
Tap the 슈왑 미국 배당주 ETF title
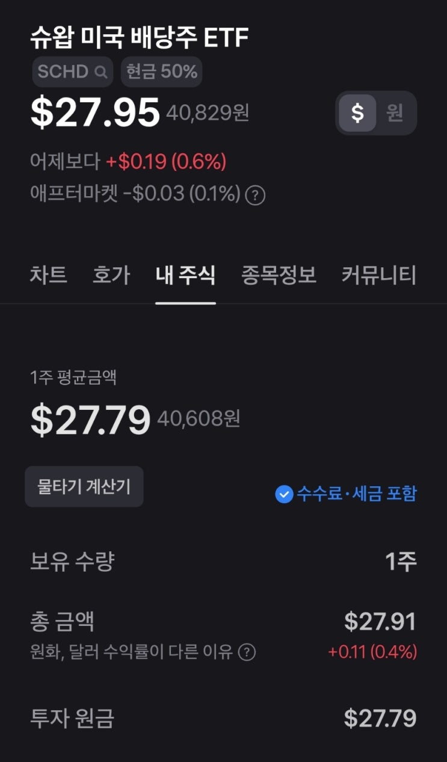coord(140,37)
